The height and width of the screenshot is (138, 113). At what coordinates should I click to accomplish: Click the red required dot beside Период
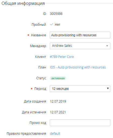(31, 89)
